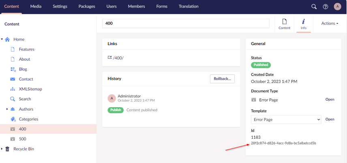The height and width of the screenshot is (163, 347).
Task: Click the Categories tags icon
Action: point(13,119)
